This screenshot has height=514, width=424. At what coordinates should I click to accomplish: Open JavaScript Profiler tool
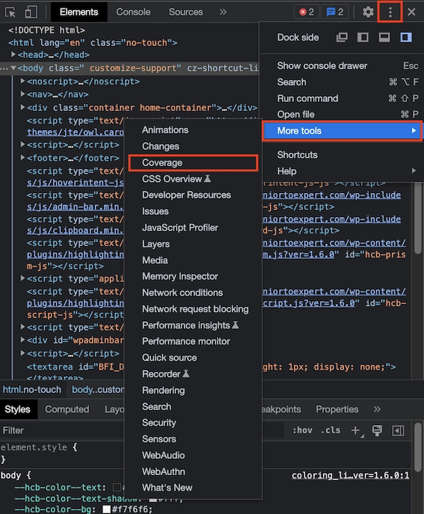(193, 228)
